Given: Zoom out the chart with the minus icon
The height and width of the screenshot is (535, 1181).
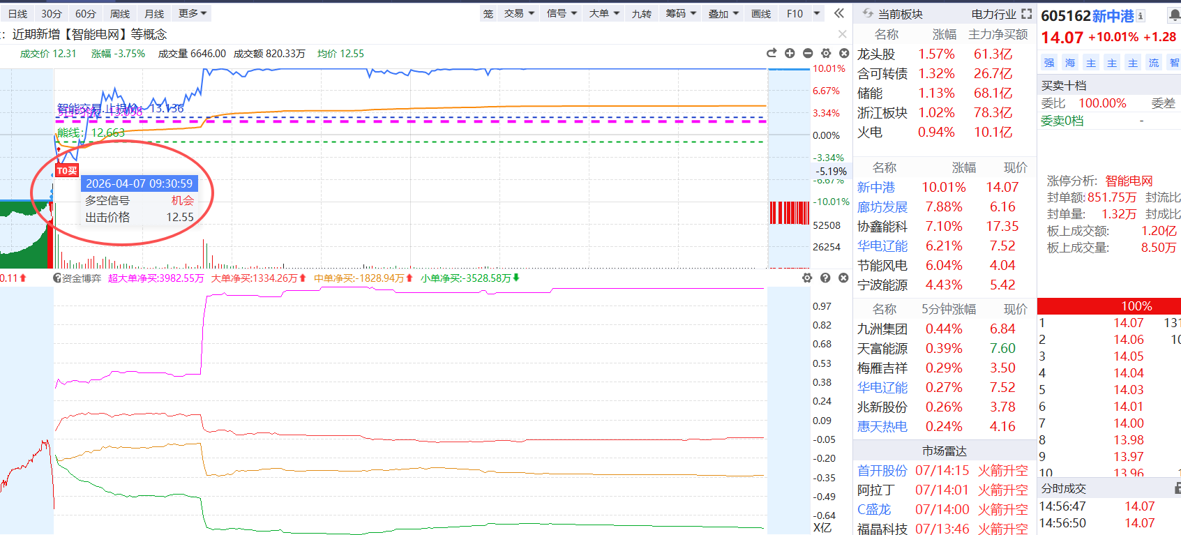Looking at the screenshot, I should click(808, 54).
